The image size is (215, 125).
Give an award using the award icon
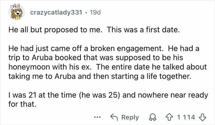151,117
